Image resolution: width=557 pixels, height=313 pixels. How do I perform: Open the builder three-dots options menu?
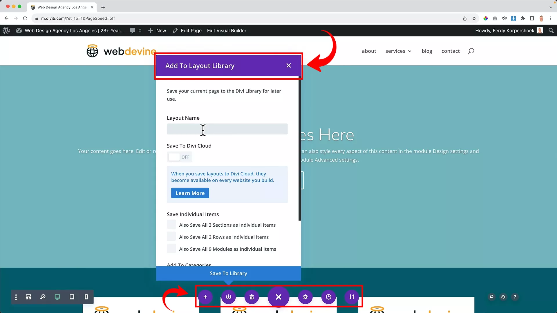point(16,297)
